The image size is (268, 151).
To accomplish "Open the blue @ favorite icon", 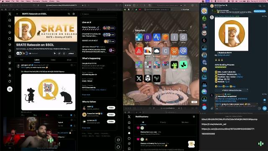I will [183, 51].
